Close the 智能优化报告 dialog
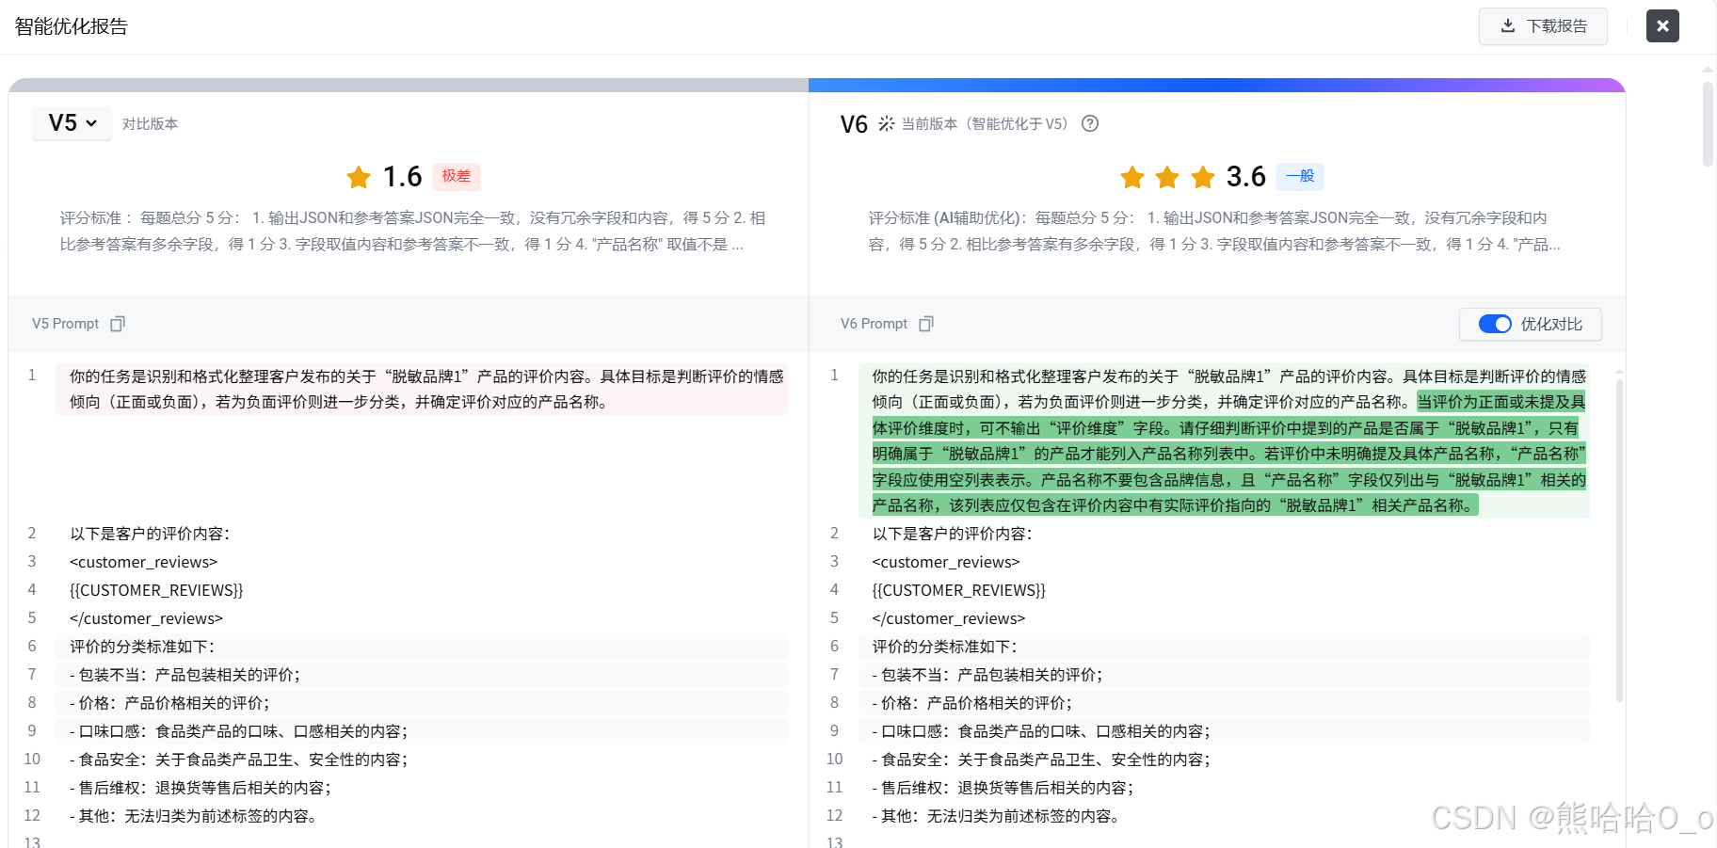 pos(1662,26)
